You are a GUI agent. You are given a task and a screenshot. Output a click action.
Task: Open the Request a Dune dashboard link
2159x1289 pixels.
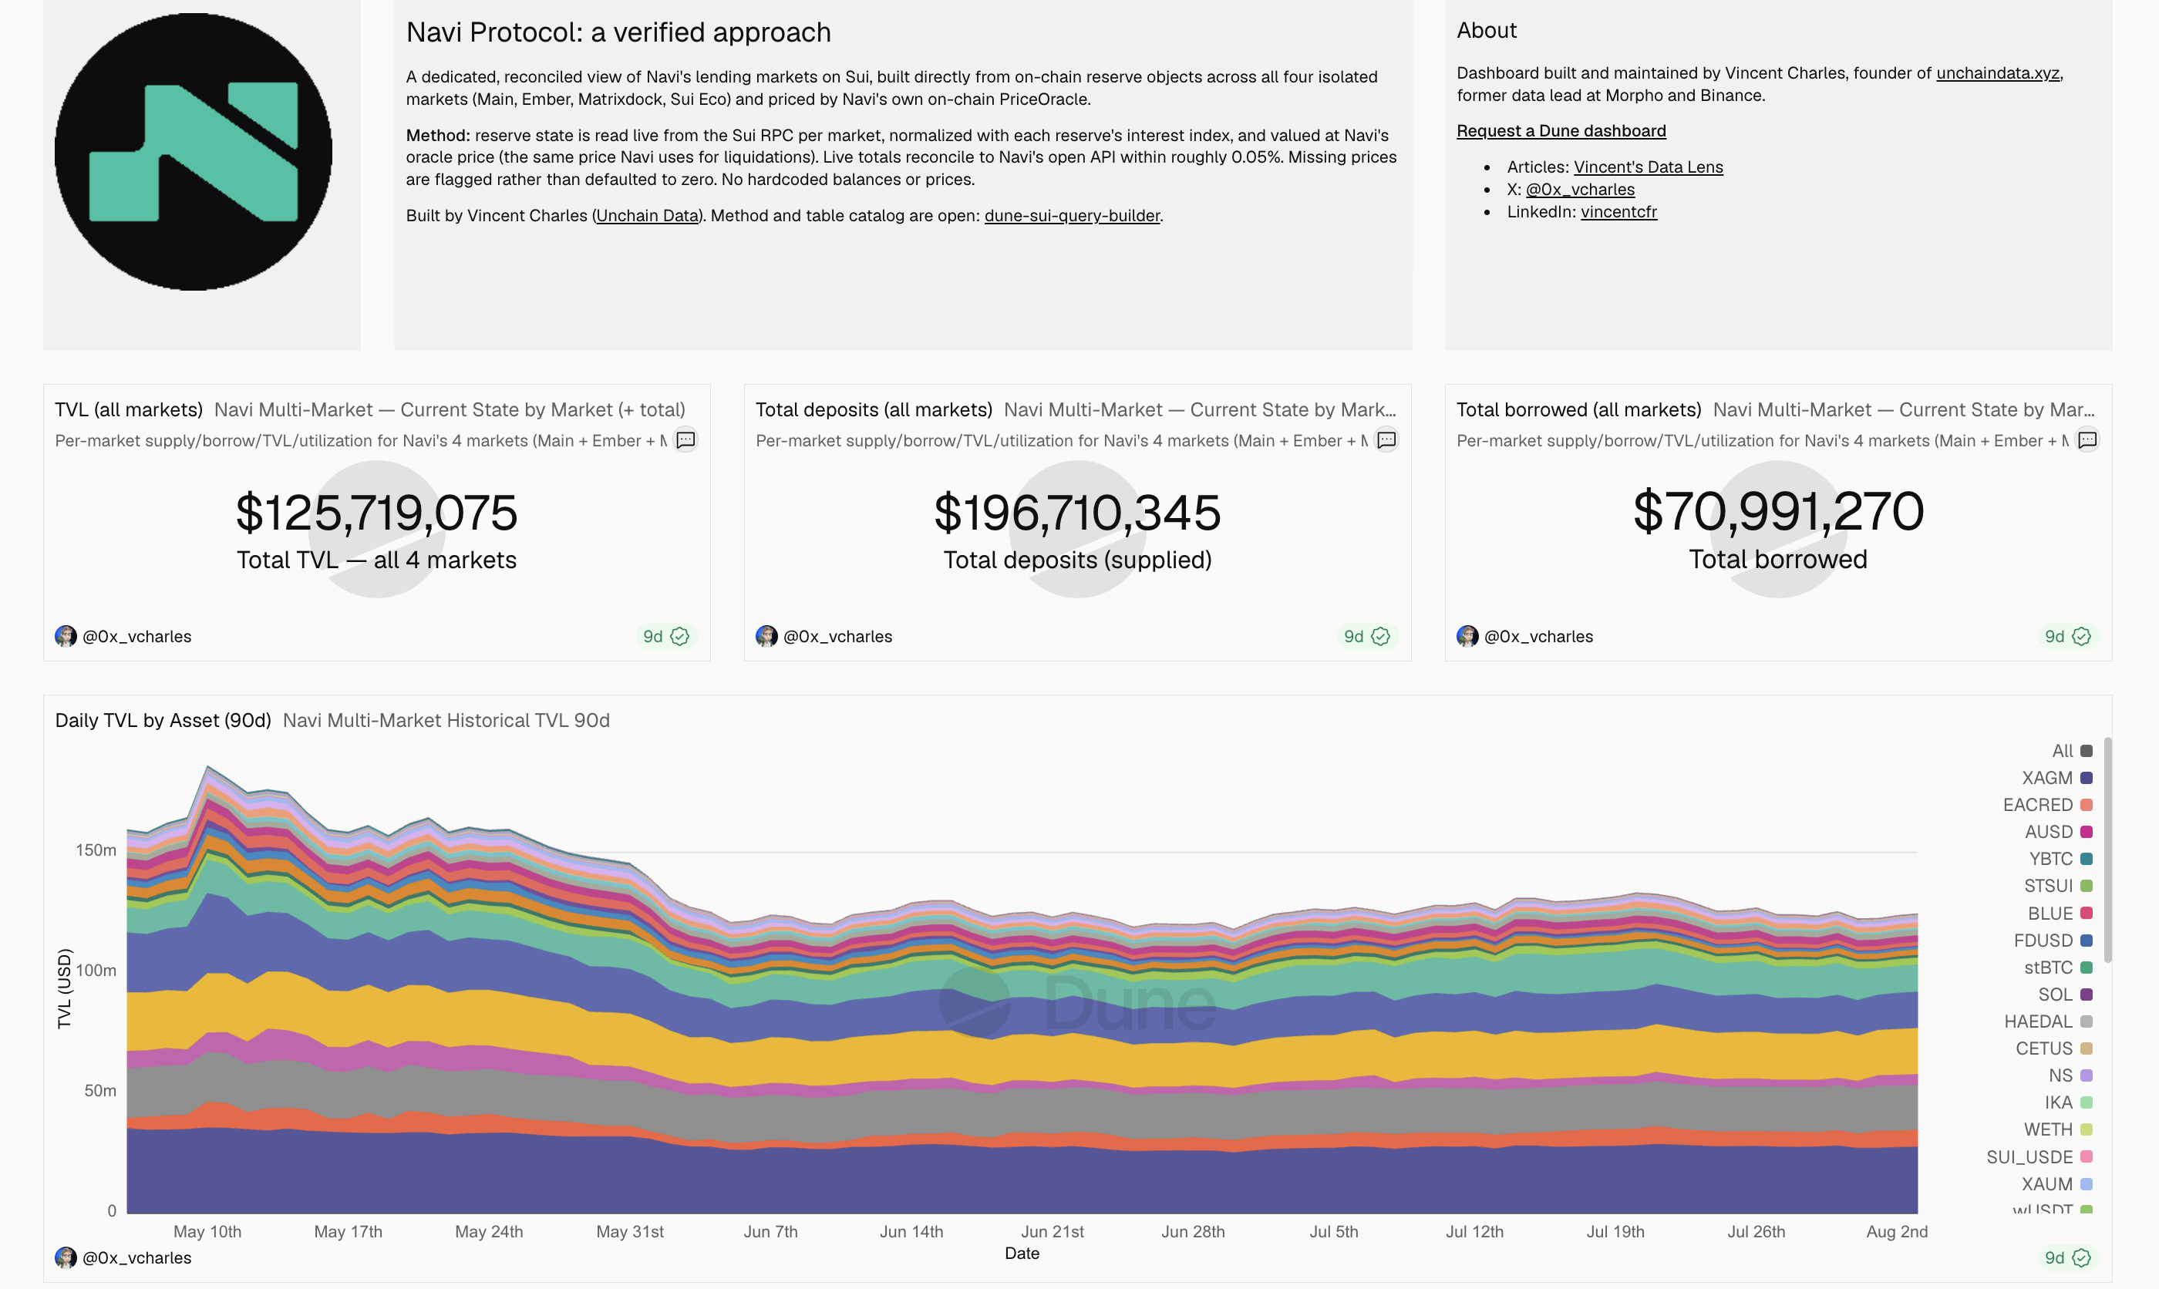click(1561, 130)
